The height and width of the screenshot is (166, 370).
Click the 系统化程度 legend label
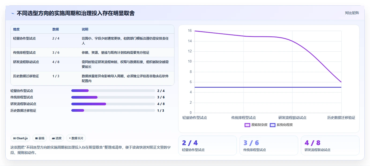click(285, 125)
